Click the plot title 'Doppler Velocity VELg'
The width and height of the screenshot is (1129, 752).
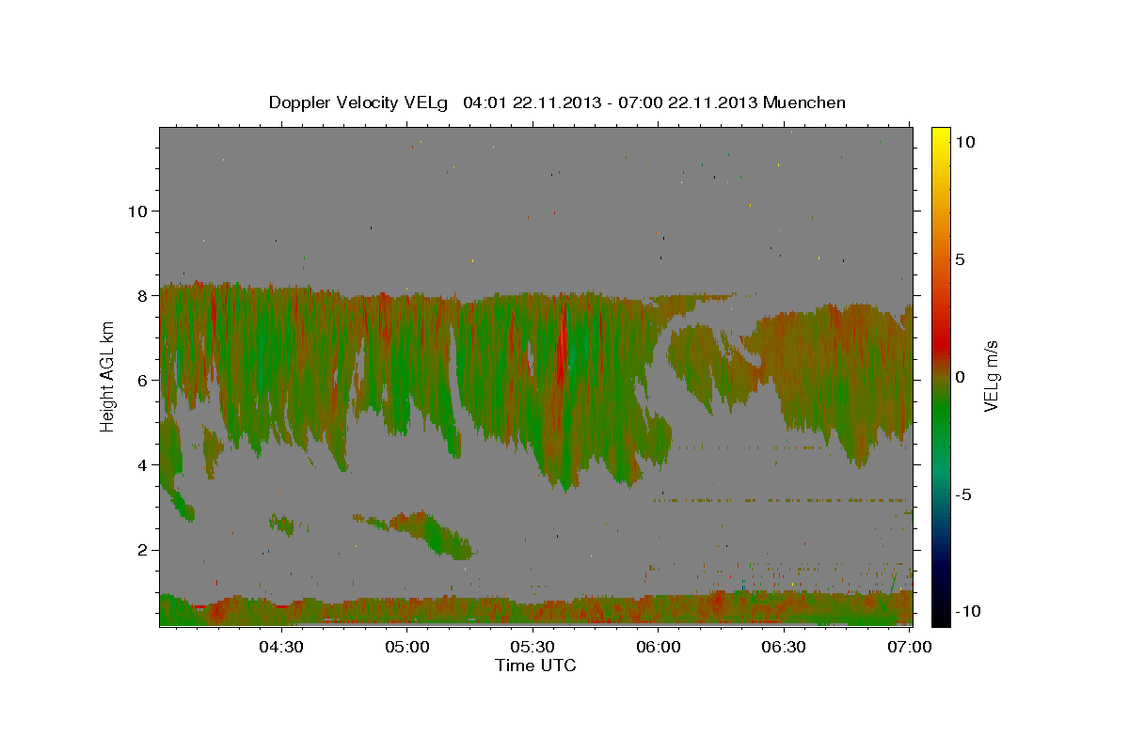tap(360, 102)
